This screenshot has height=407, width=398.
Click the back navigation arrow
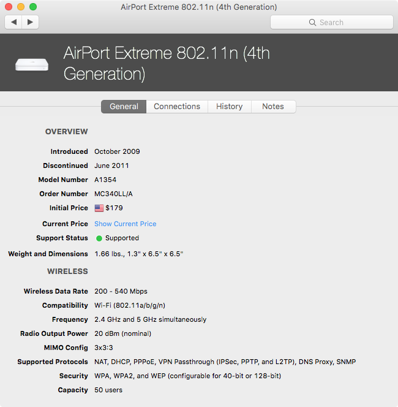click(x=13, y=22)
